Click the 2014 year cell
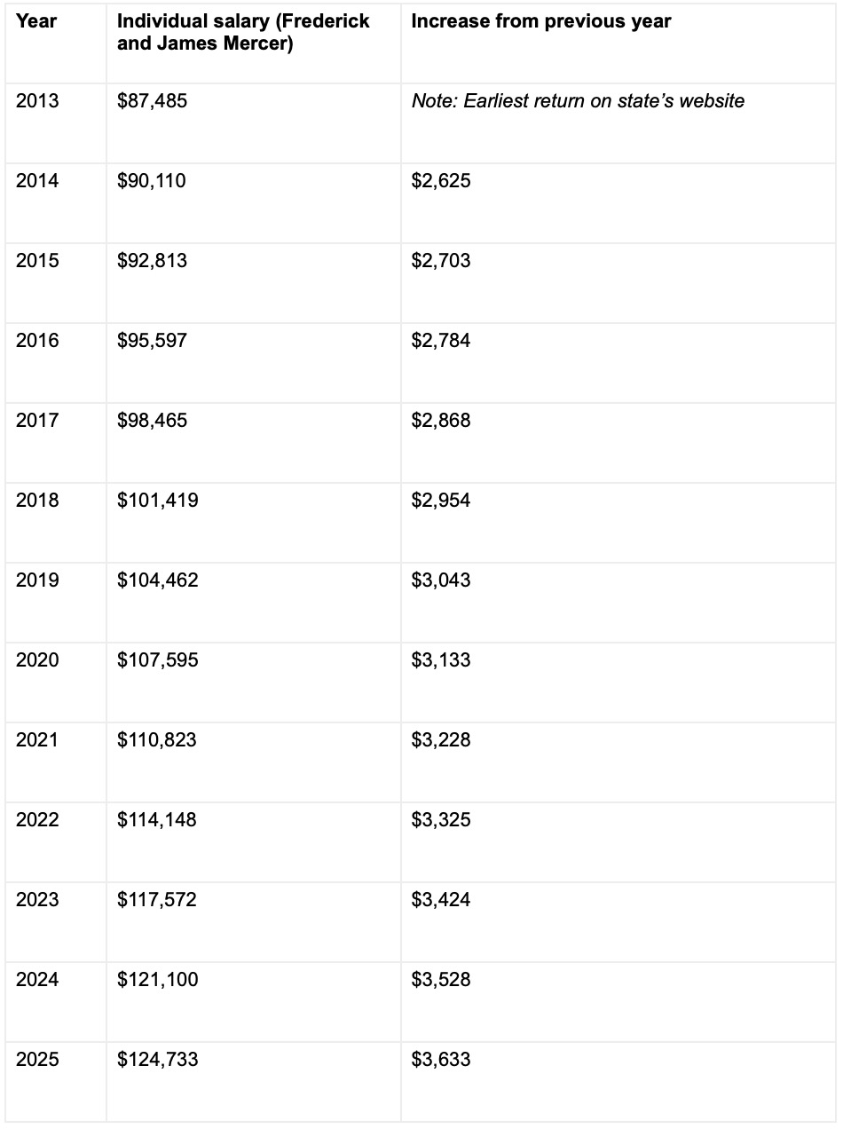The width and height of the screenshot is (843, 1129). click(55, 203)
